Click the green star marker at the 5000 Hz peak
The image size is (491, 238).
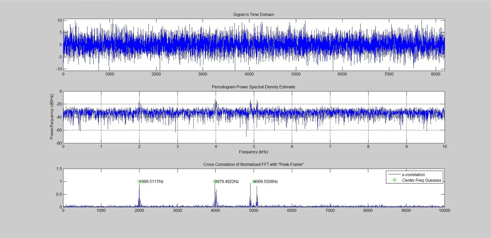(253, 181)
